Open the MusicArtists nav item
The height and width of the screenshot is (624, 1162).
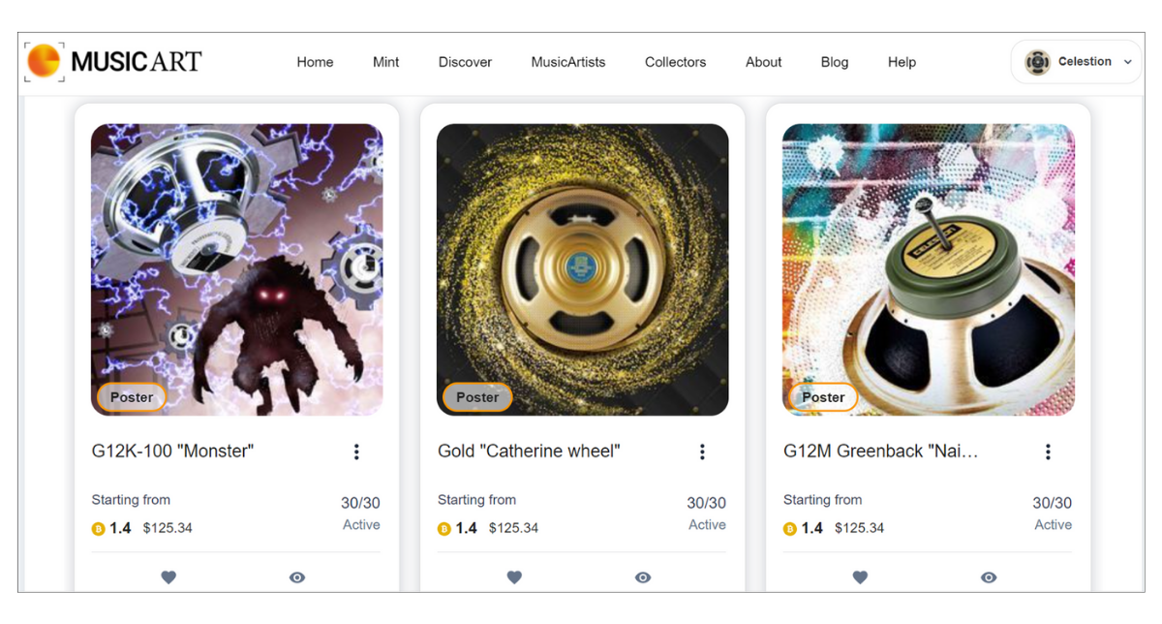(x=568, y=62)
